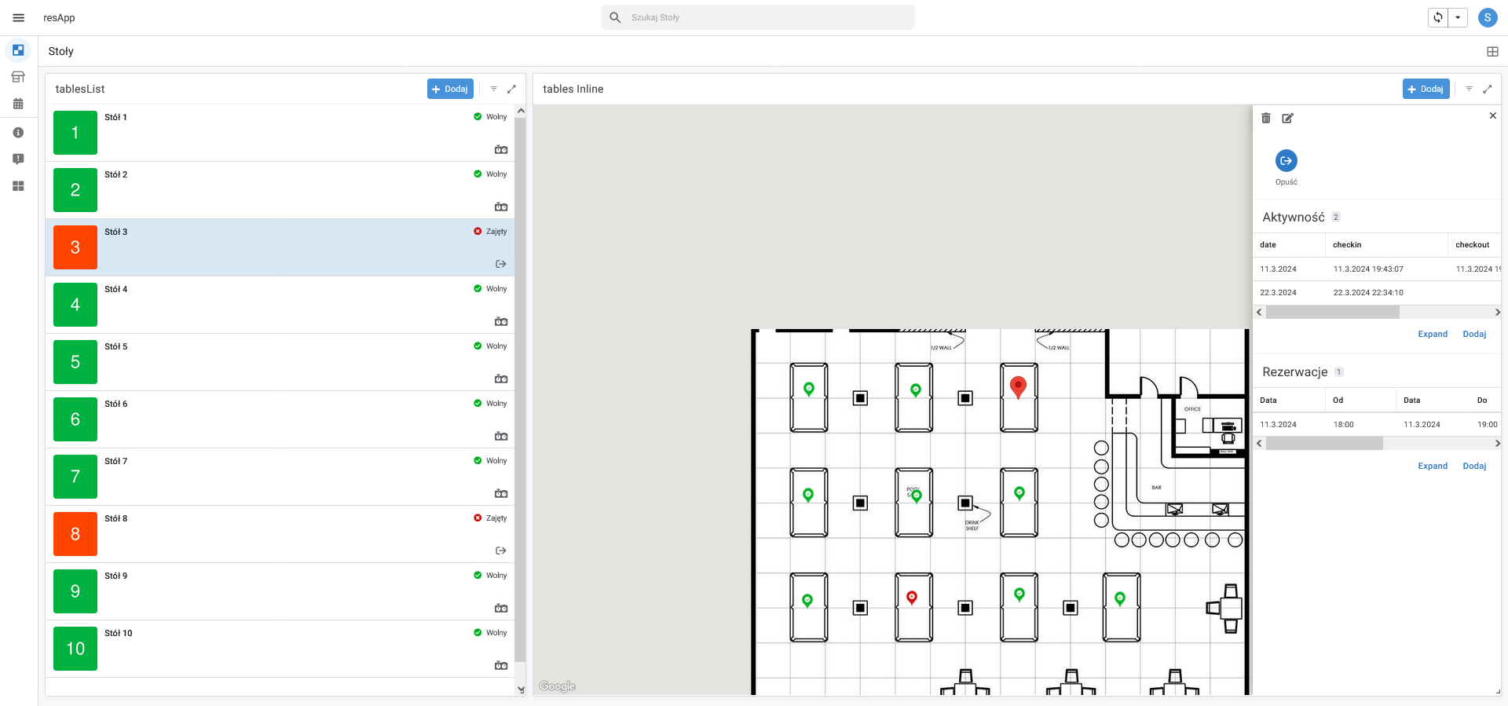The width and height of the screenshot is (1508, 706).
Task: Click the Szukaj Stoły search field
Action: tap(758, 17)
